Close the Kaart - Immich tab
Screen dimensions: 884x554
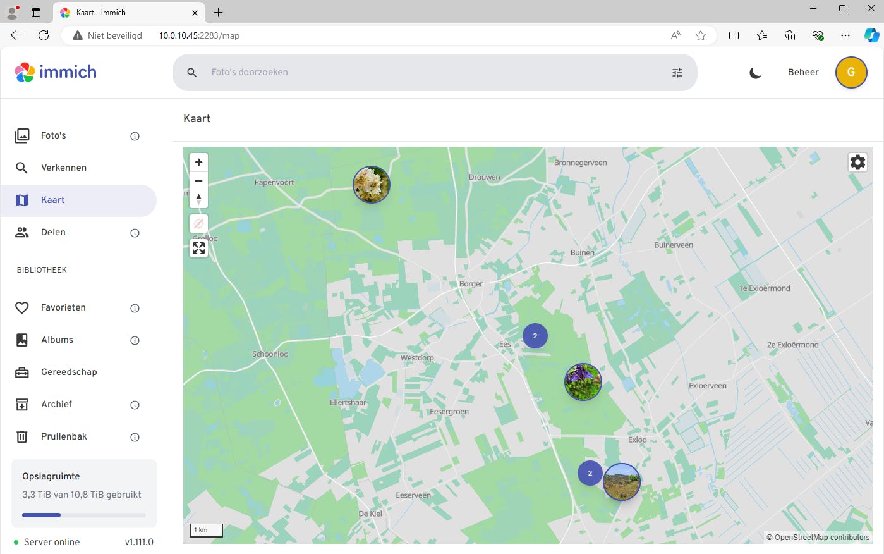coord(195,13)
